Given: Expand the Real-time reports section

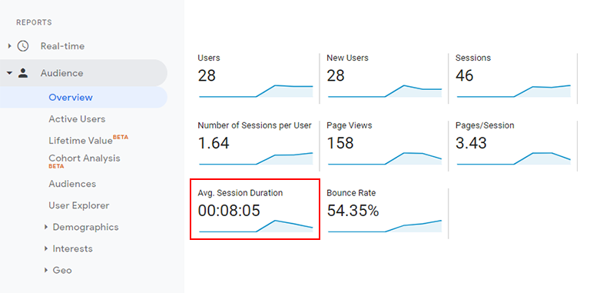Looking at the screenshot, I should (x=10, y=46).
